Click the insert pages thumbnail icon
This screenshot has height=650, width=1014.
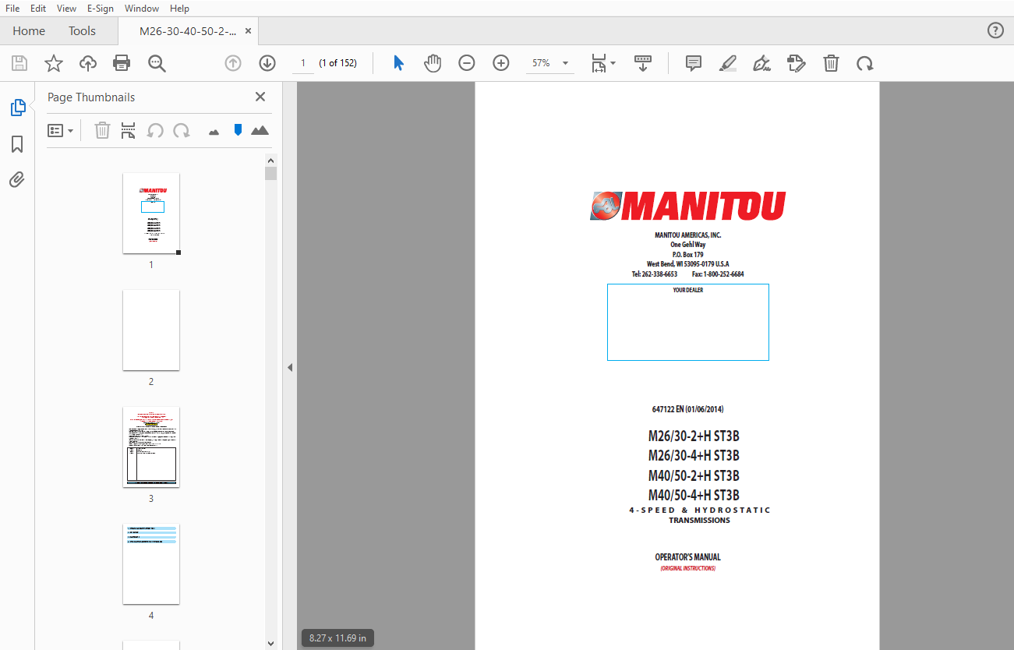click(x=128, y=130)
